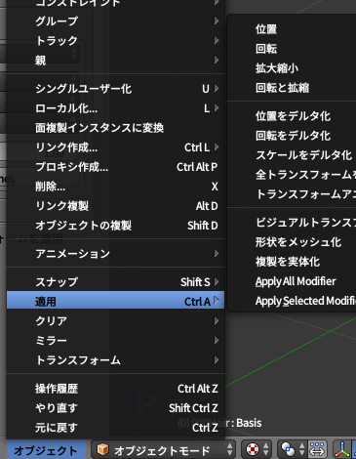Click the オブジェクト header menu button
356x459 pixels.
coord(46,450)
